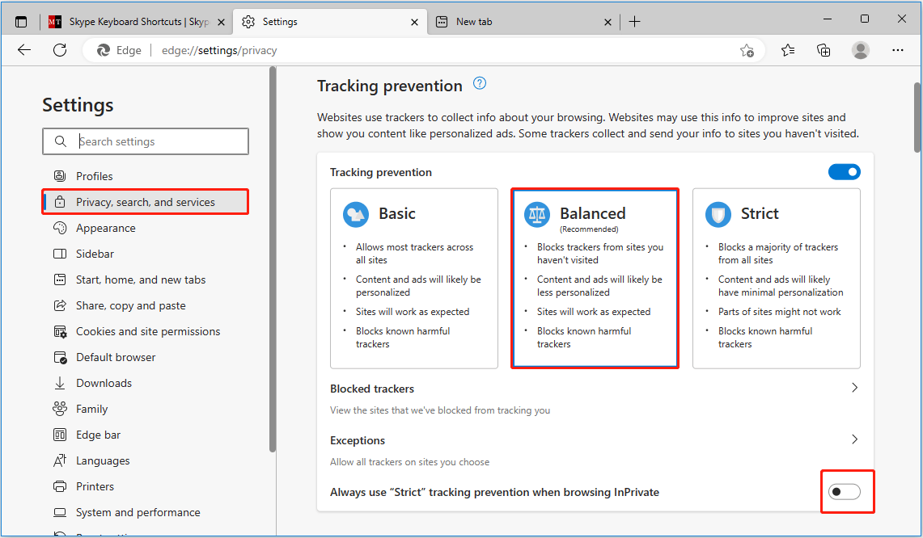Click inside the Search settings field

146,141
